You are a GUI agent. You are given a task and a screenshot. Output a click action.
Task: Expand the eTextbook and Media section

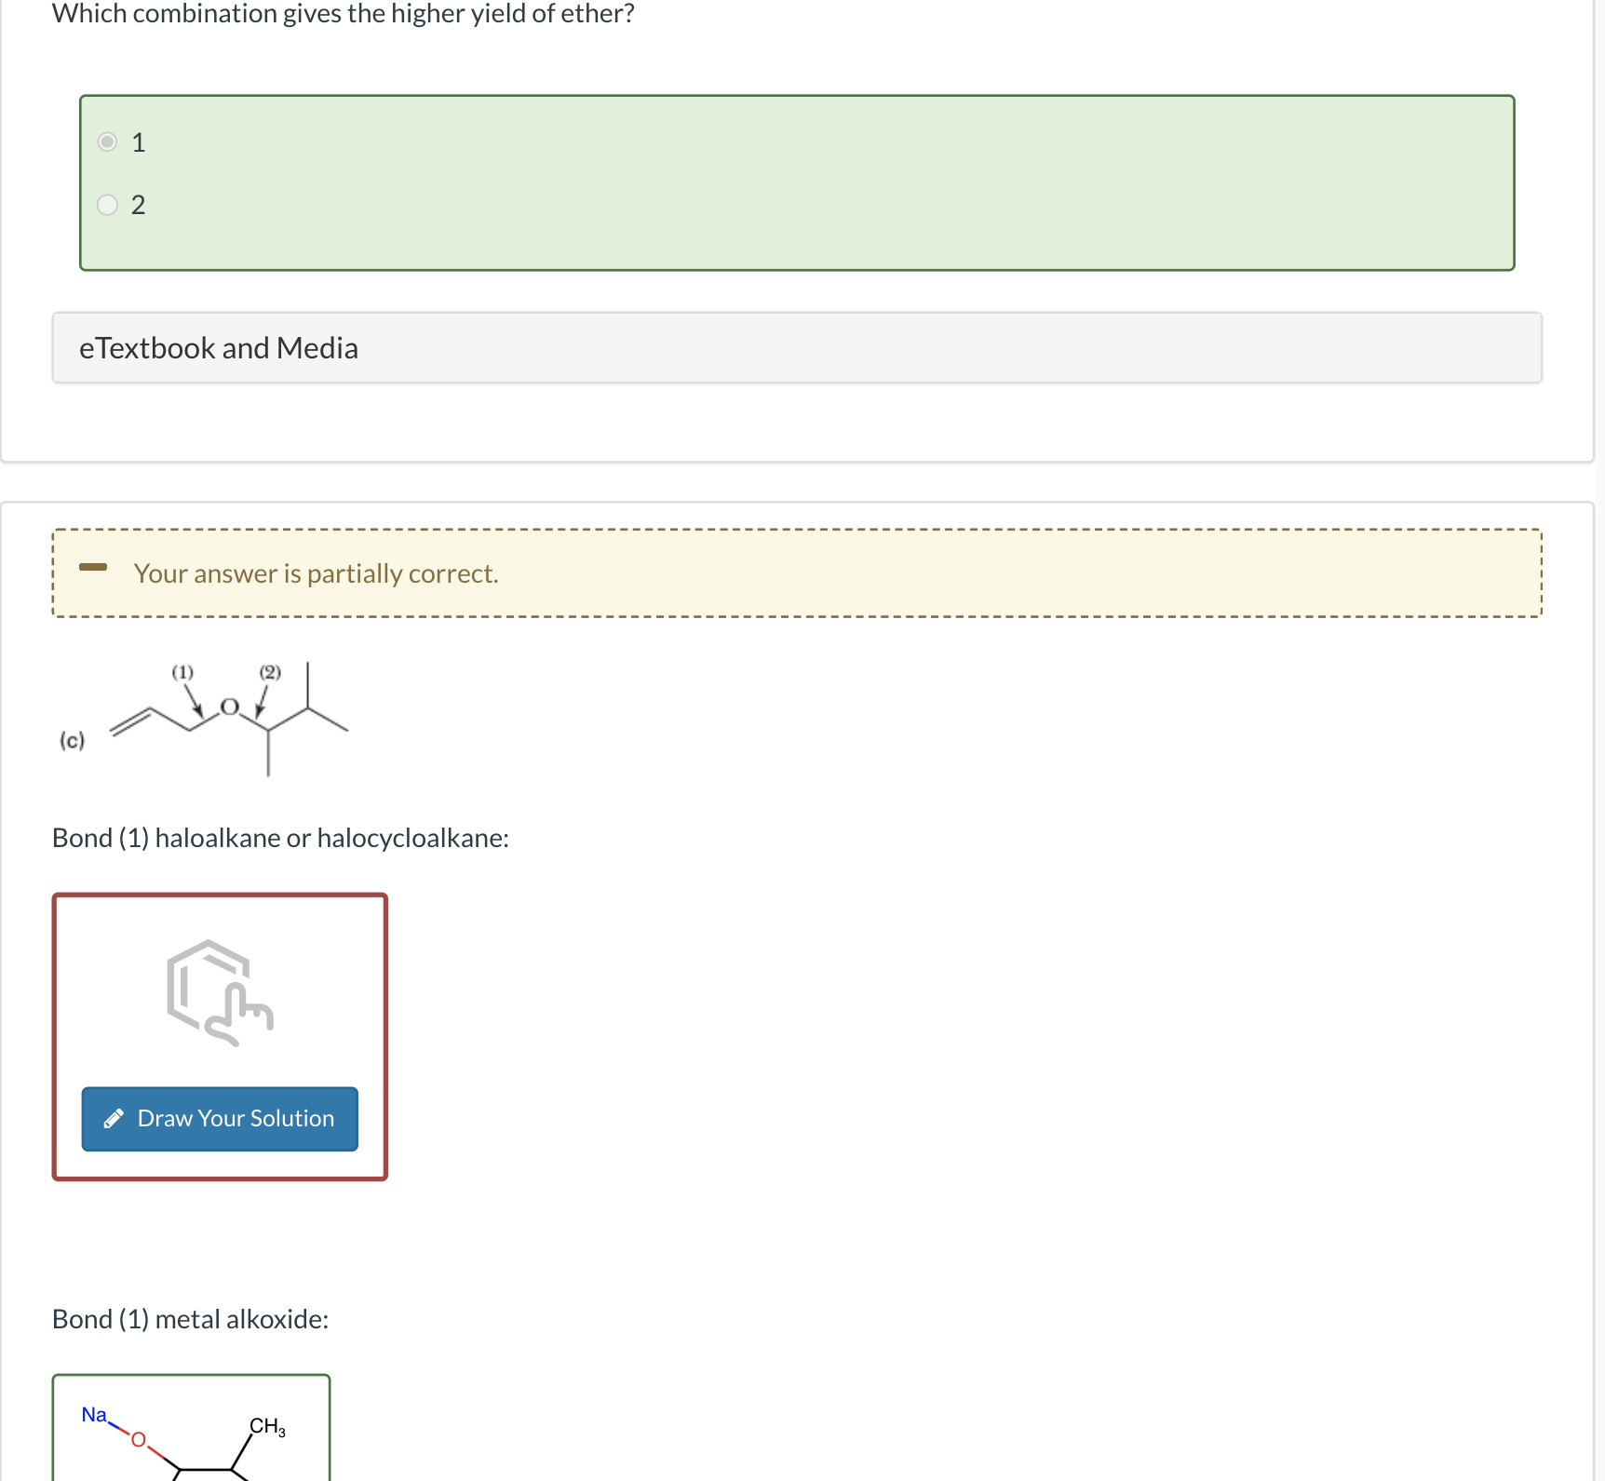pyautogui.click(x=218, y=347)
